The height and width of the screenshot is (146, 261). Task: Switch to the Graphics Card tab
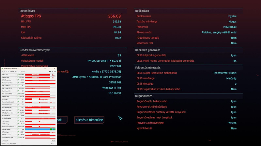tap(5, 72)
